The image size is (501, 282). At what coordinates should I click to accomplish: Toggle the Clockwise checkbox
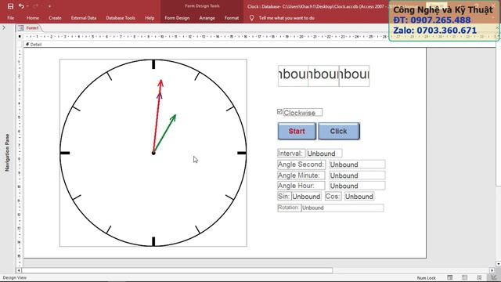280,111
